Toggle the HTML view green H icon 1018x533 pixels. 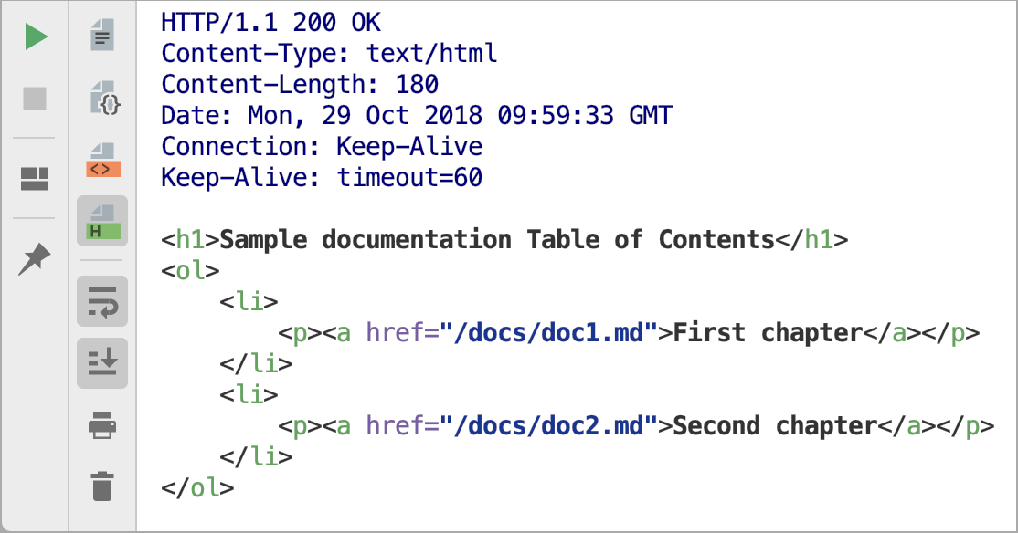(102, 221)
